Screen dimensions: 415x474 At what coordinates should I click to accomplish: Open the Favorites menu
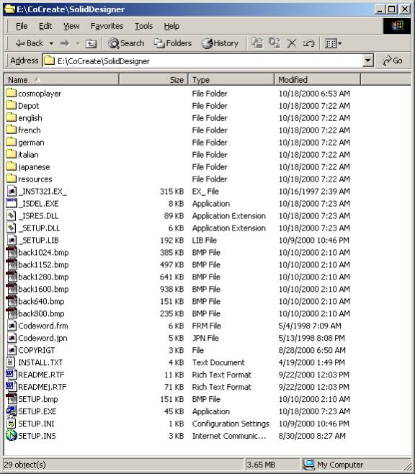107,27
